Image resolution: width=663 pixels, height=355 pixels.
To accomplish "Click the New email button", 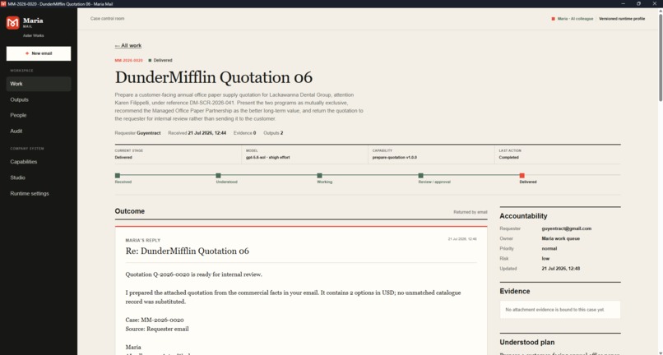I will click(x=39, y=53).
